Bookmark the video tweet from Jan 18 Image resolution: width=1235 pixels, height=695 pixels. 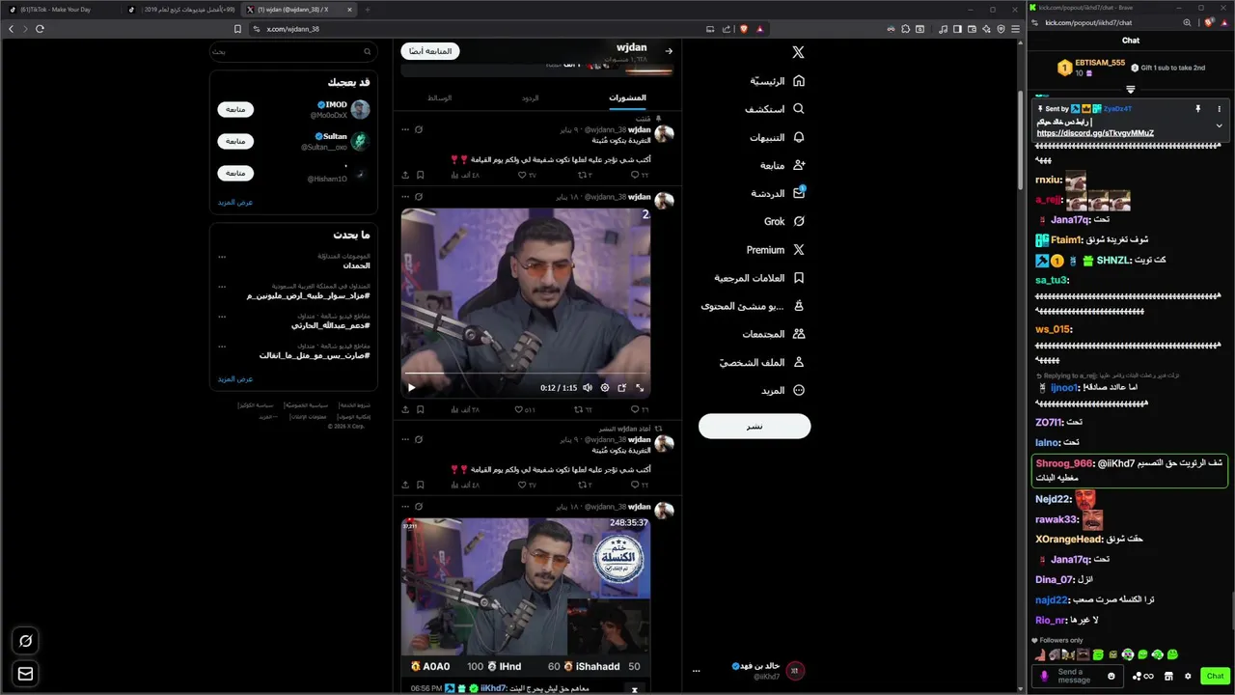coord(421,409)
